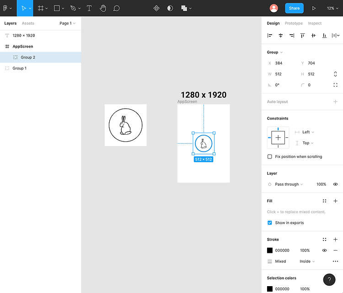Image resolution: width=343 pixels, height=293 pixels.
Task: Open the Figma main menu icon
Action: [5, 8]
